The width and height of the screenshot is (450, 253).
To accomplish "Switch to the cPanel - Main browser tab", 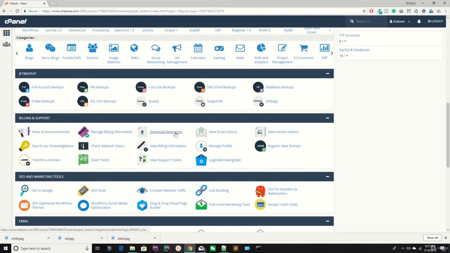I will click(25, 4).
